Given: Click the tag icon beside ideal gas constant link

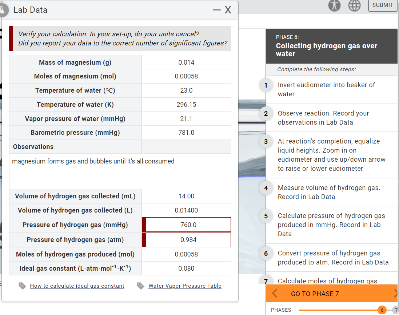Looking at the screenshot, I should coord(23,286).
